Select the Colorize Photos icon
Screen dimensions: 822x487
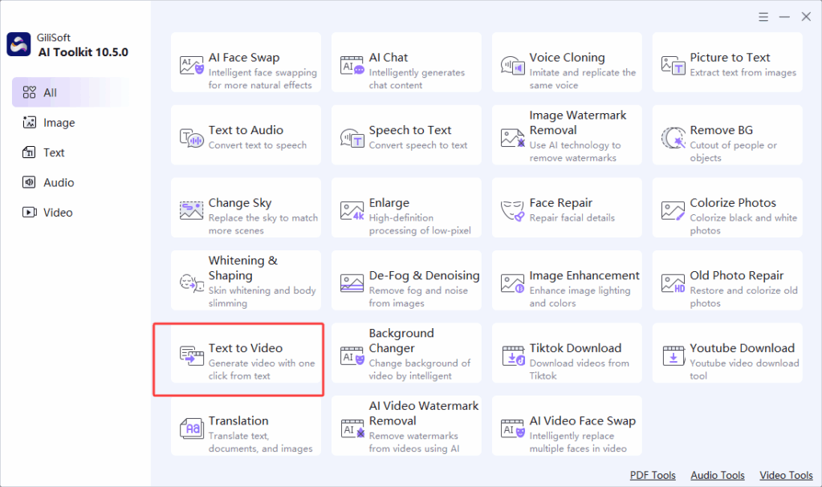point(673,210)
